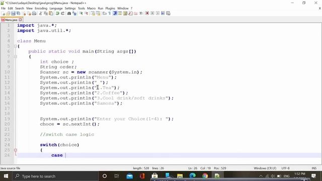Open Task View on taskbar
The image size is (322, 181).
(117, 176)
